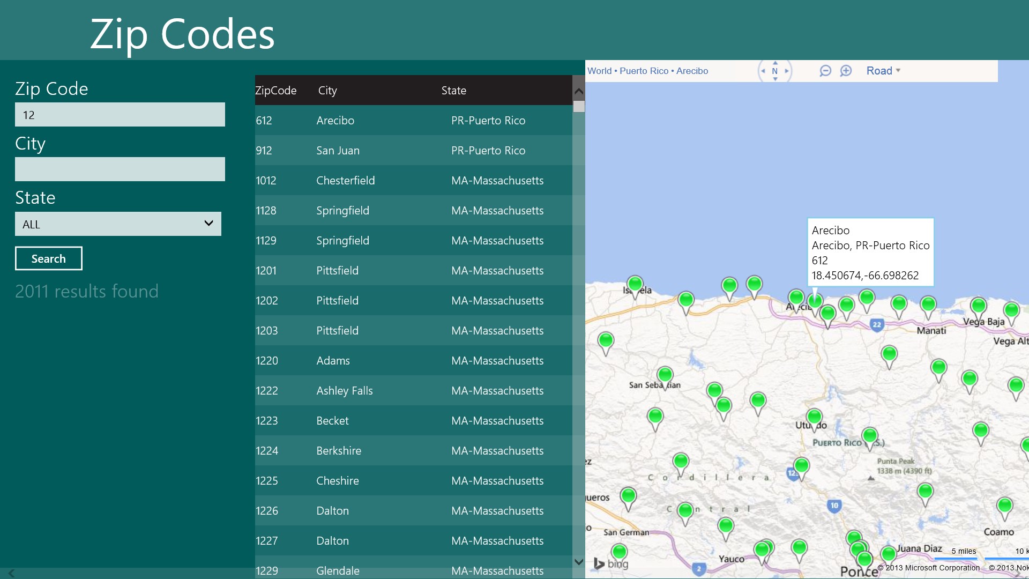Select the 1220 Adams row
Viewport: 1029px width, 579px height.
pyautogui.click(x=413, y=361)
